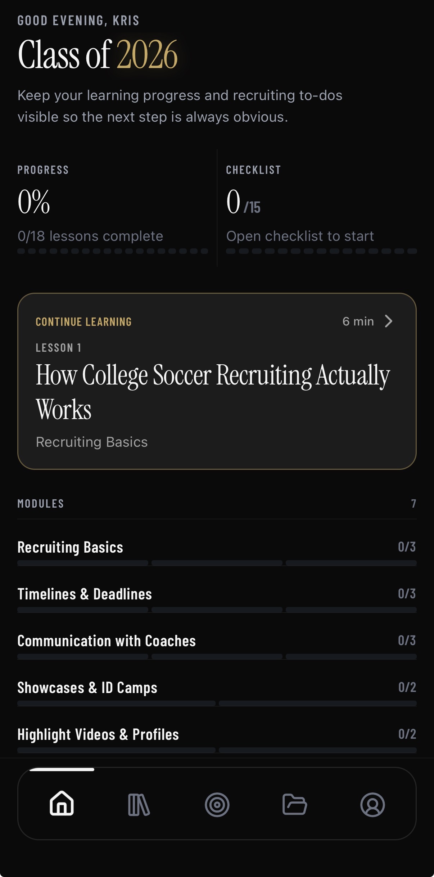The image size is (434, 877).
Task: Tap the checklist 0/15 counter
Action: 243,203
